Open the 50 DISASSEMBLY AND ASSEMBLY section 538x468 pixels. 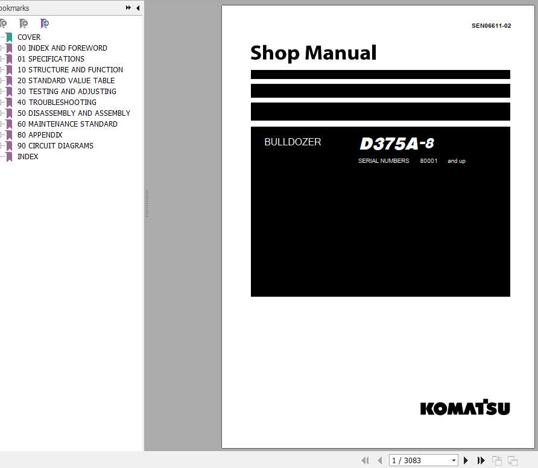pos(74,113)
